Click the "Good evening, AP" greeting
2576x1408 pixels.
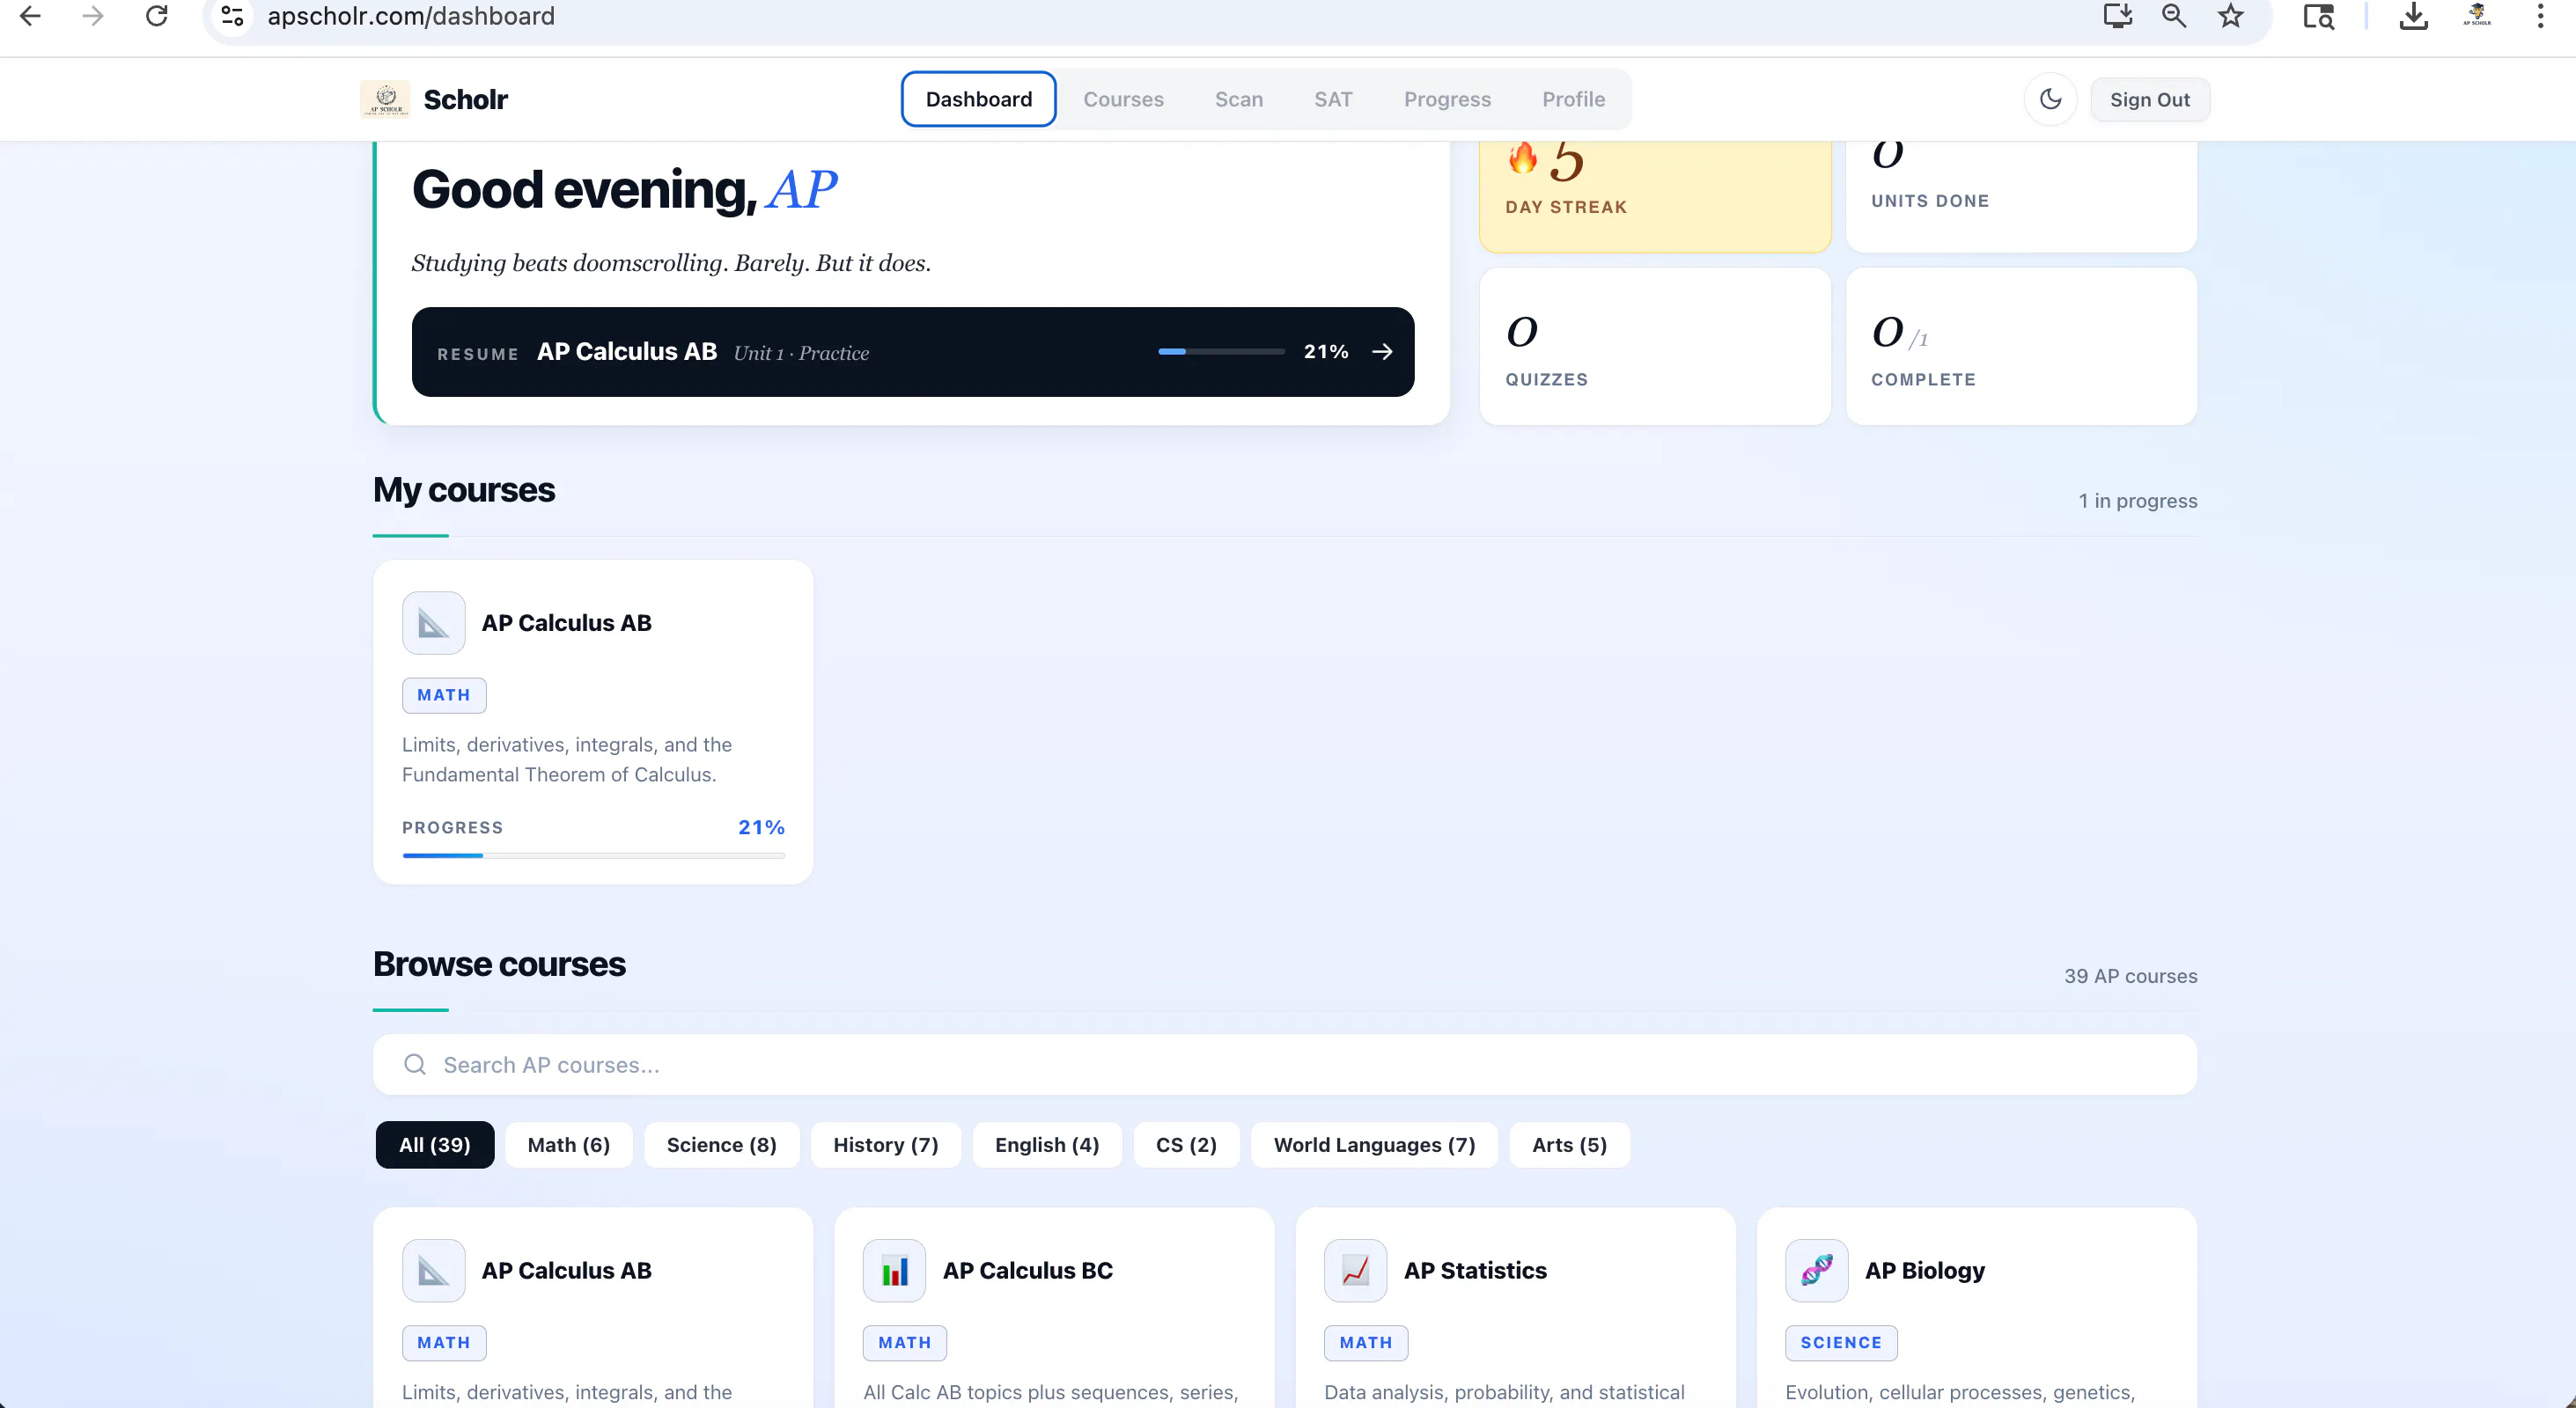pyautogui.click(x=624, y=189)
